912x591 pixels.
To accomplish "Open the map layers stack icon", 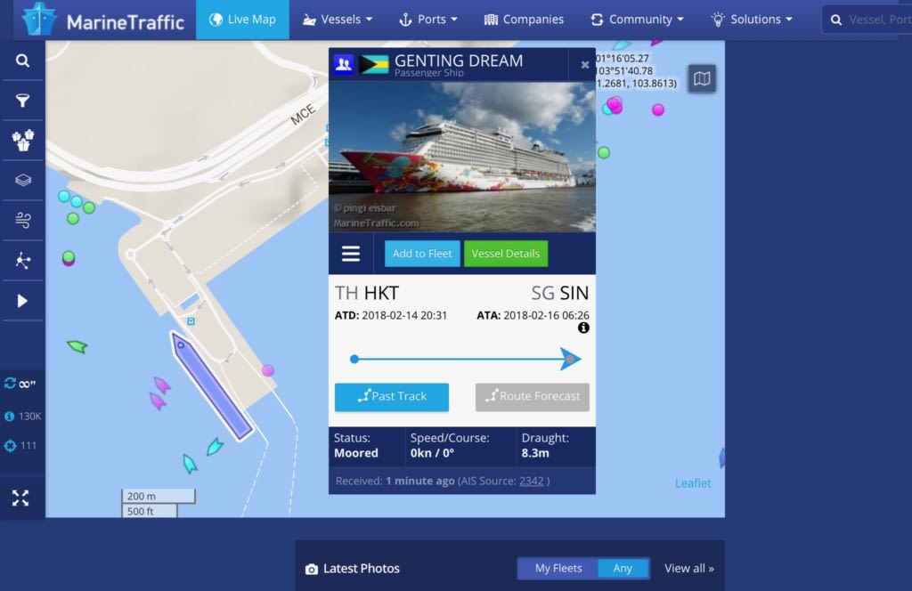I will point(22,180).
